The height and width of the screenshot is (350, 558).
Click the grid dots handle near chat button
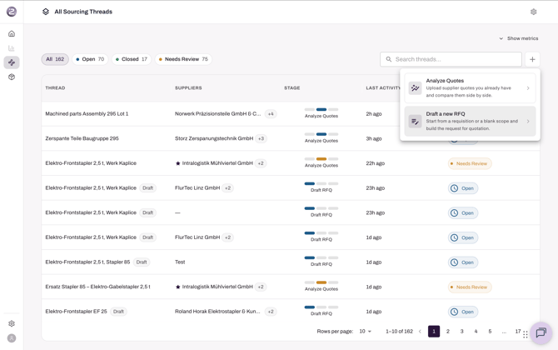coord(526,335)
